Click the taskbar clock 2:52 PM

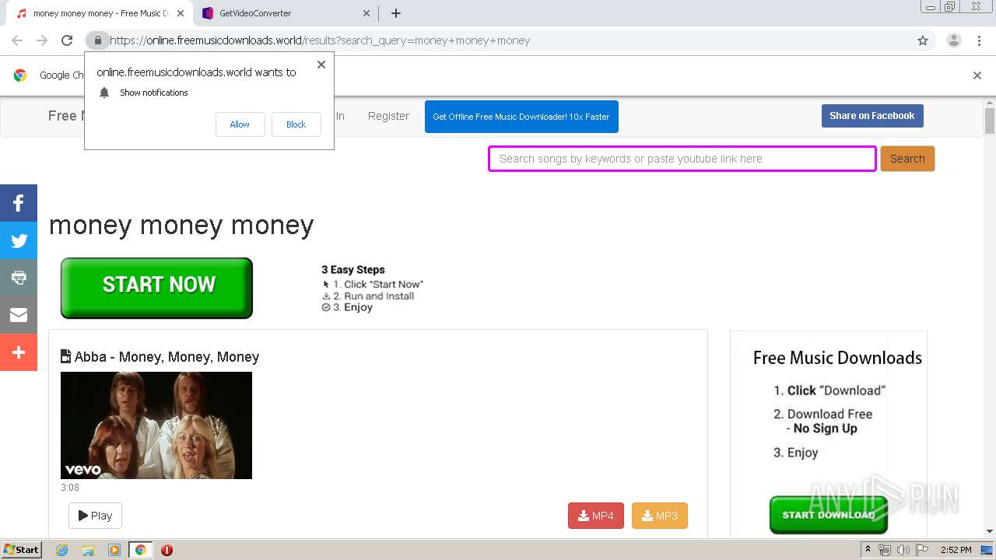956,550
